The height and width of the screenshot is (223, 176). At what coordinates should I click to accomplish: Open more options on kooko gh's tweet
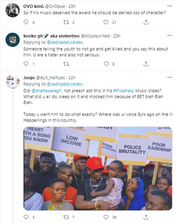click(x=170, y=35)
